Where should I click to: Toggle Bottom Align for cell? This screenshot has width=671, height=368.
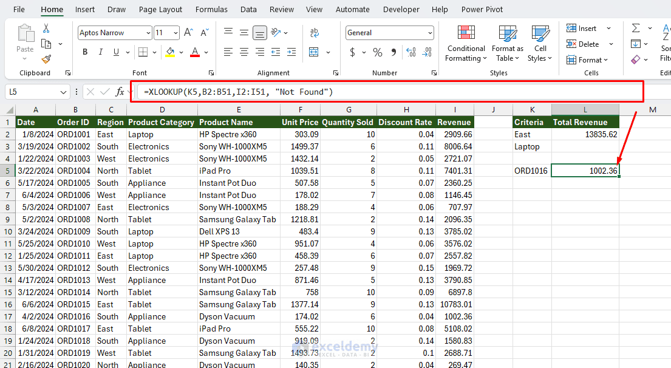(x=260, y=33)
